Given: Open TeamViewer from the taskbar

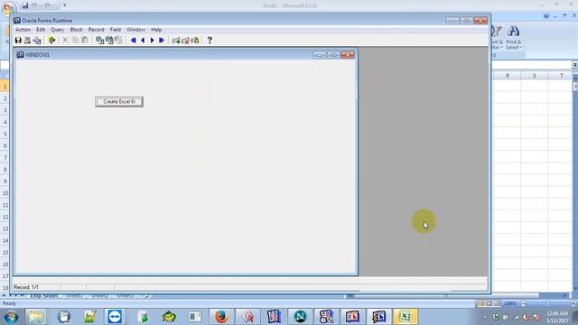Looking at the screenshot, I should (x=115, y=317).
